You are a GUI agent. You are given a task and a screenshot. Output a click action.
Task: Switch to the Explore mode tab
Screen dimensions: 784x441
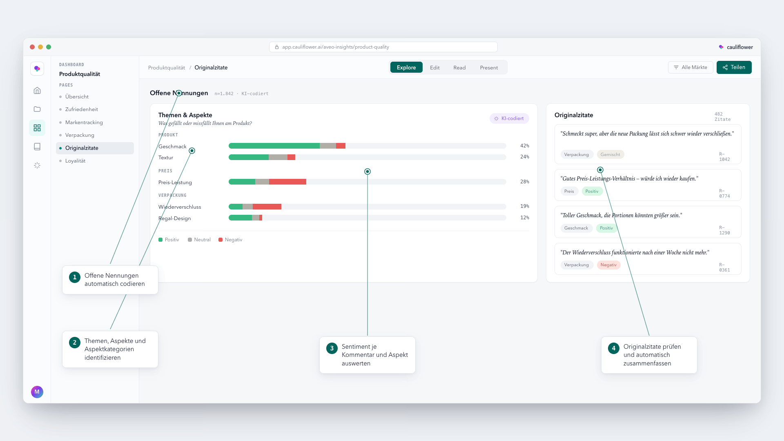406,67
